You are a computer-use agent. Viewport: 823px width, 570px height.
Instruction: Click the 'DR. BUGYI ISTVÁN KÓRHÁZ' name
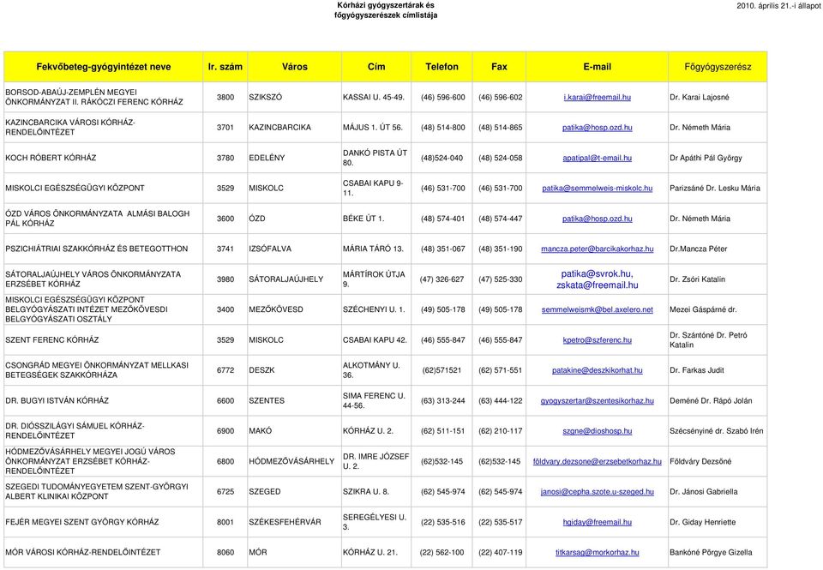pos(57,400)
